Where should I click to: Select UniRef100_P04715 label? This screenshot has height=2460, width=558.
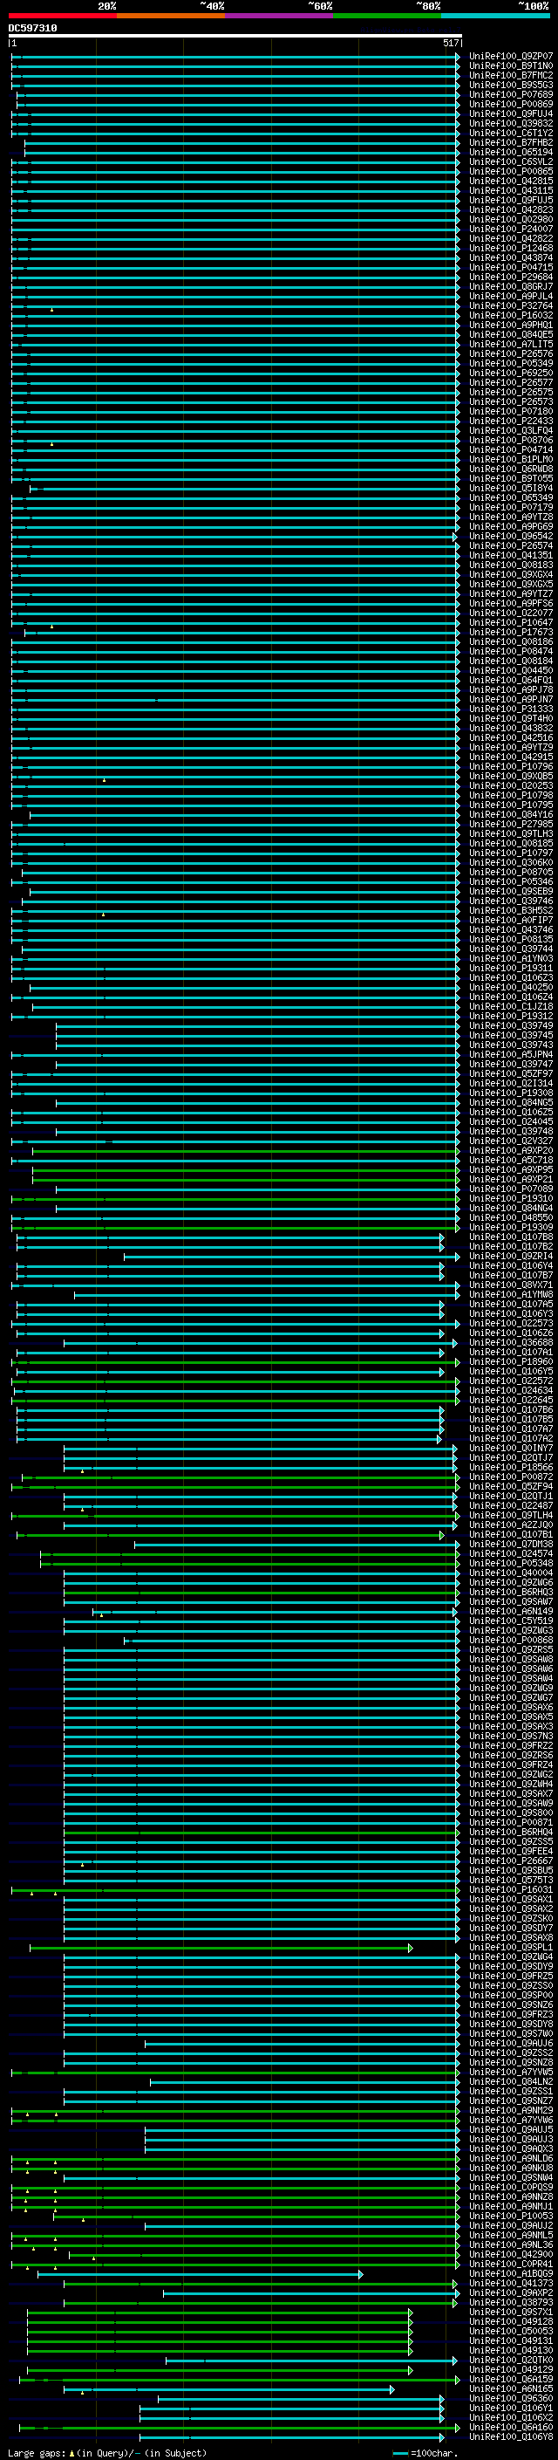point(511,267)
